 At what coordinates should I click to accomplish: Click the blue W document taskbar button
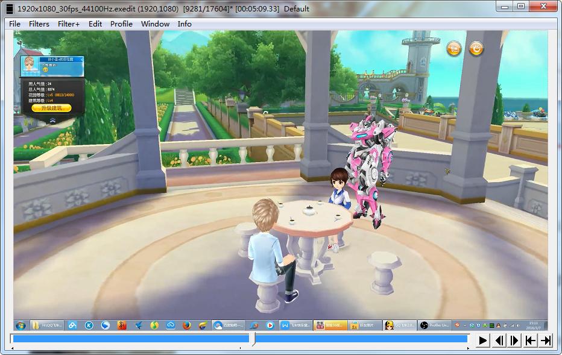[x=295, y=325]
